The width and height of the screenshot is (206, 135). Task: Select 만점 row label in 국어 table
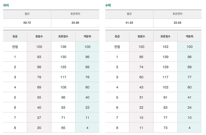click(x=15, y=47)
